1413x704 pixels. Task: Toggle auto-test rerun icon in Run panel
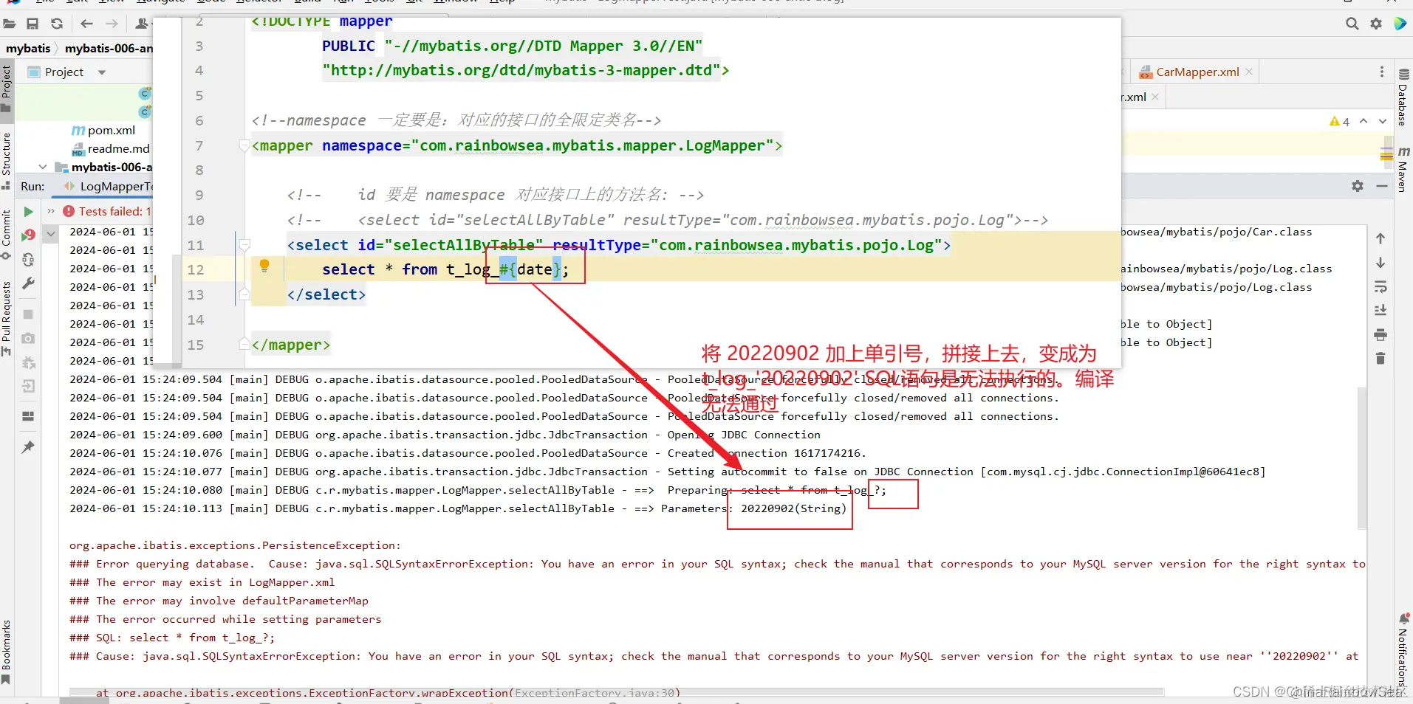point(28,260)
